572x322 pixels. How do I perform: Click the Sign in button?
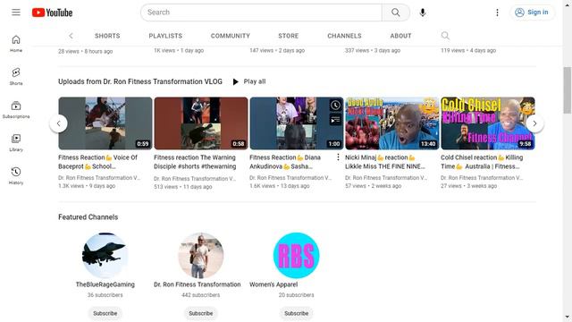click(533, 13)
